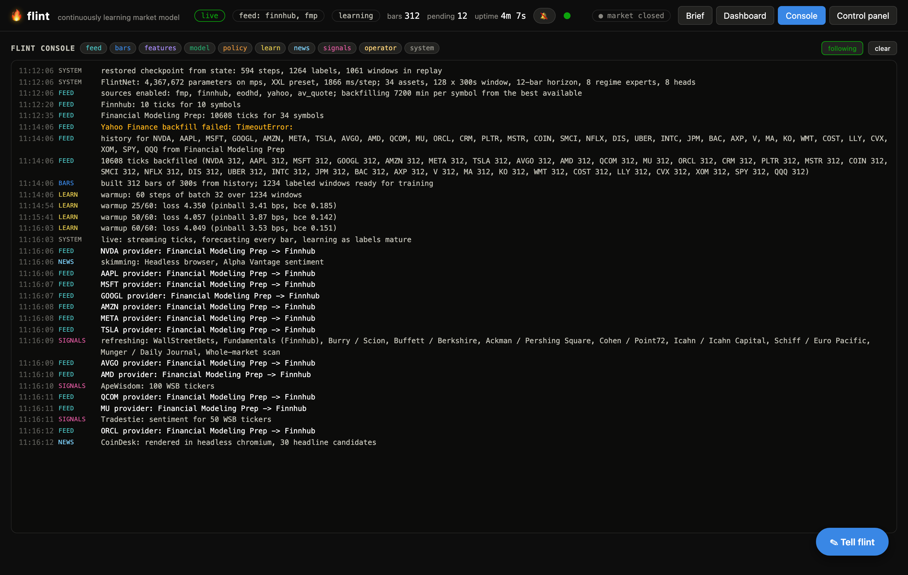Toggle the bars log filter chip
This screenshot has width=908, height=575.
point(123,48)
